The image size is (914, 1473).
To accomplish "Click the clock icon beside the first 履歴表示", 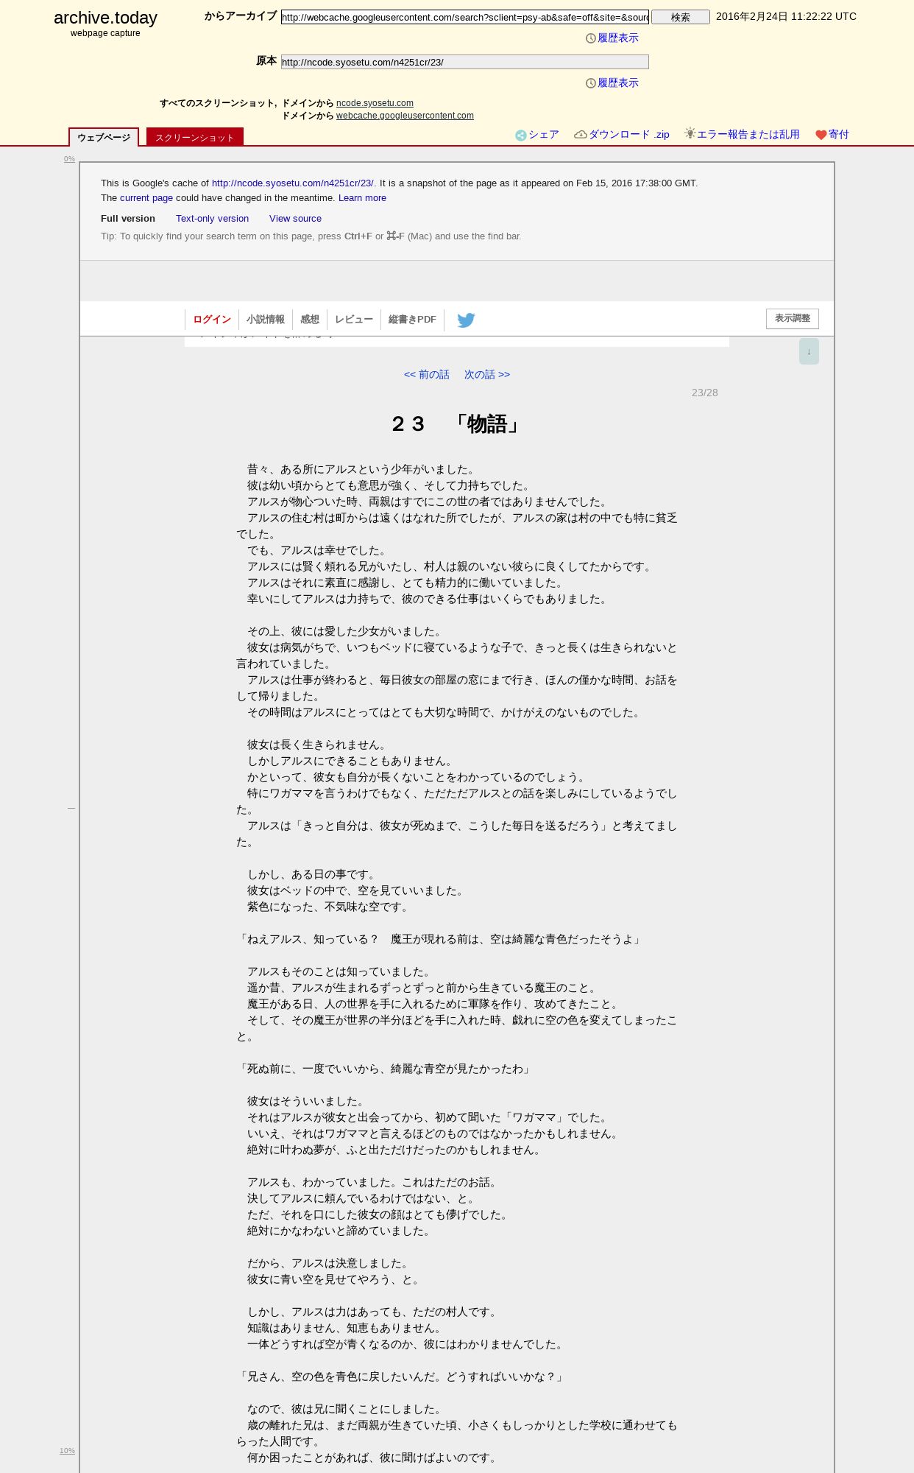I will coord(590,38).
